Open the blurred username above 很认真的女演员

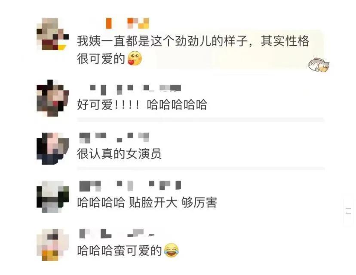(x=114, y=138)
